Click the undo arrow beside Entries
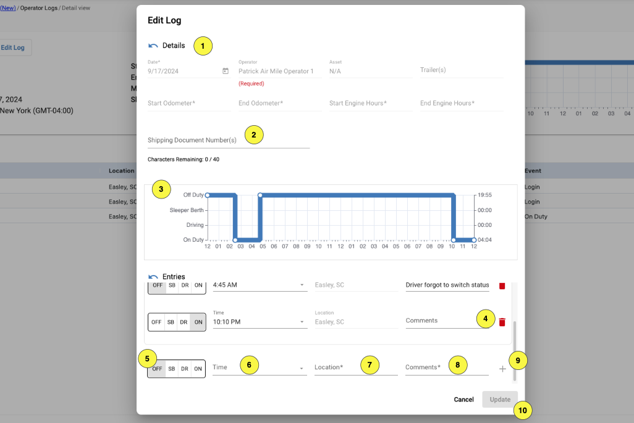This screenshot has width=634, height=423. coord(153,276)
